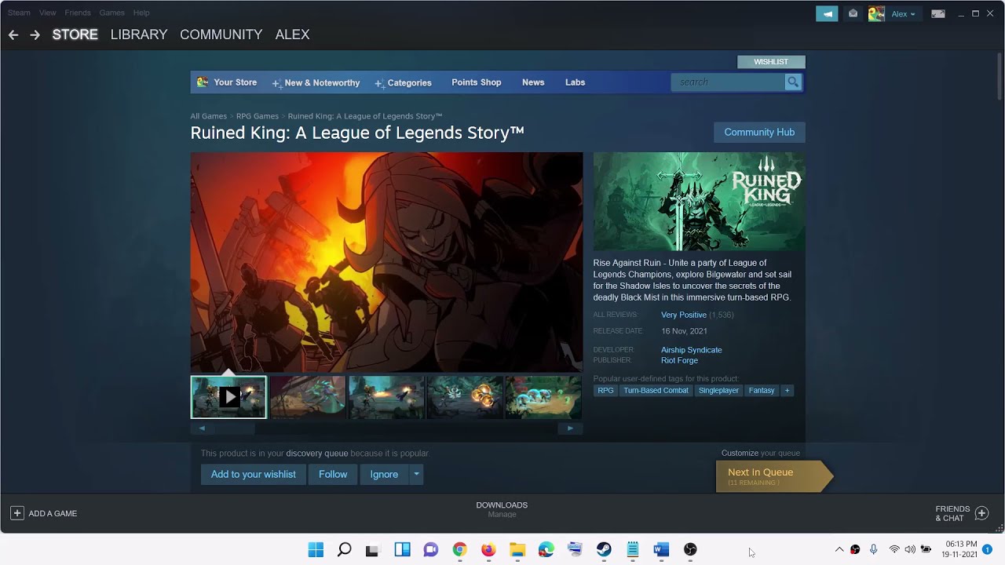Expand the New & Noteworthy menu
1005x565 pixels.
click(316, 82)
